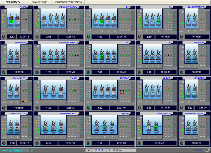Click the play button in Β' ΦΑΣΗ panel
The image size is (211, 153).
click(139, 107)
